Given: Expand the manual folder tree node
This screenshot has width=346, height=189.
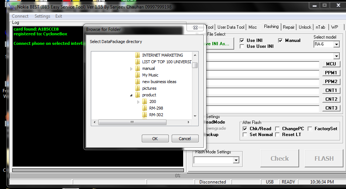Looking at the screenshot, I should [x=131, y=69].
